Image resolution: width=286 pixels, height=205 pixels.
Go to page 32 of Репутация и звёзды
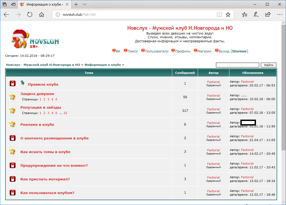click(65, 113)
